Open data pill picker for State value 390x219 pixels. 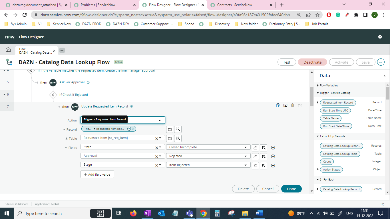pyautogui.click(x=263, y=148)
